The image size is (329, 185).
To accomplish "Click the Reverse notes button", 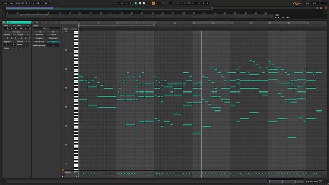I will click(x=40, y=35).
